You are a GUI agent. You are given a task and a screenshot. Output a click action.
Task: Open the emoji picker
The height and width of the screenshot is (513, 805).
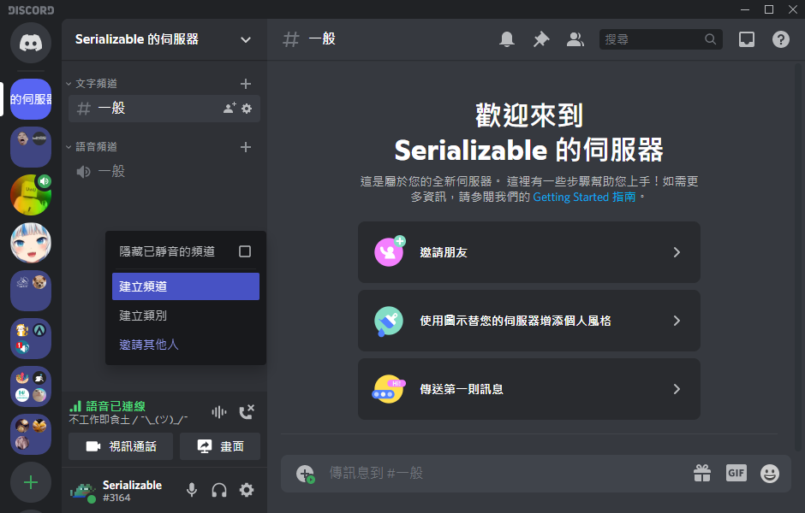(770, 473)
